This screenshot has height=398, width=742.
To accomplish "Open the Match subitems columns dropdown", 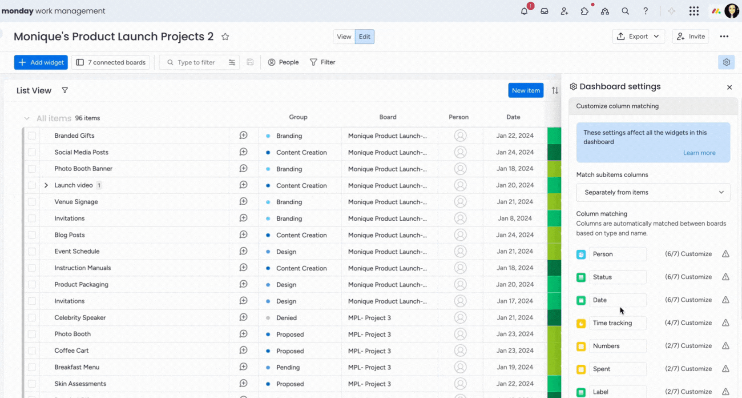I will pyautogui.click(x=653, y=192).
